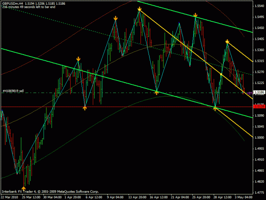
Task: Click the 1.5000 price axis label
Action: 259,138
